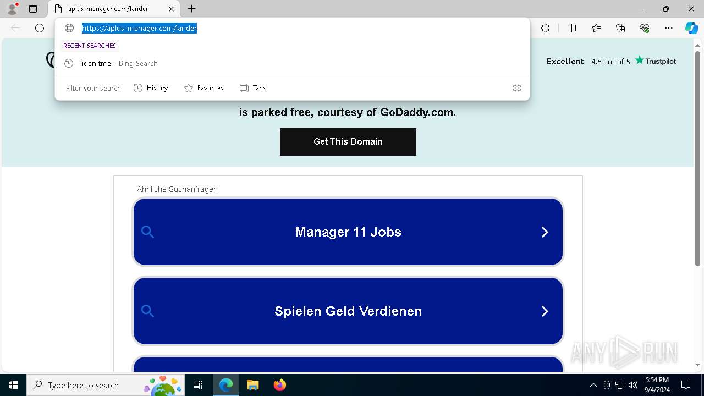Screen dimensions: 704x396
Task: Open the browser profile icon
Action: 12,9
